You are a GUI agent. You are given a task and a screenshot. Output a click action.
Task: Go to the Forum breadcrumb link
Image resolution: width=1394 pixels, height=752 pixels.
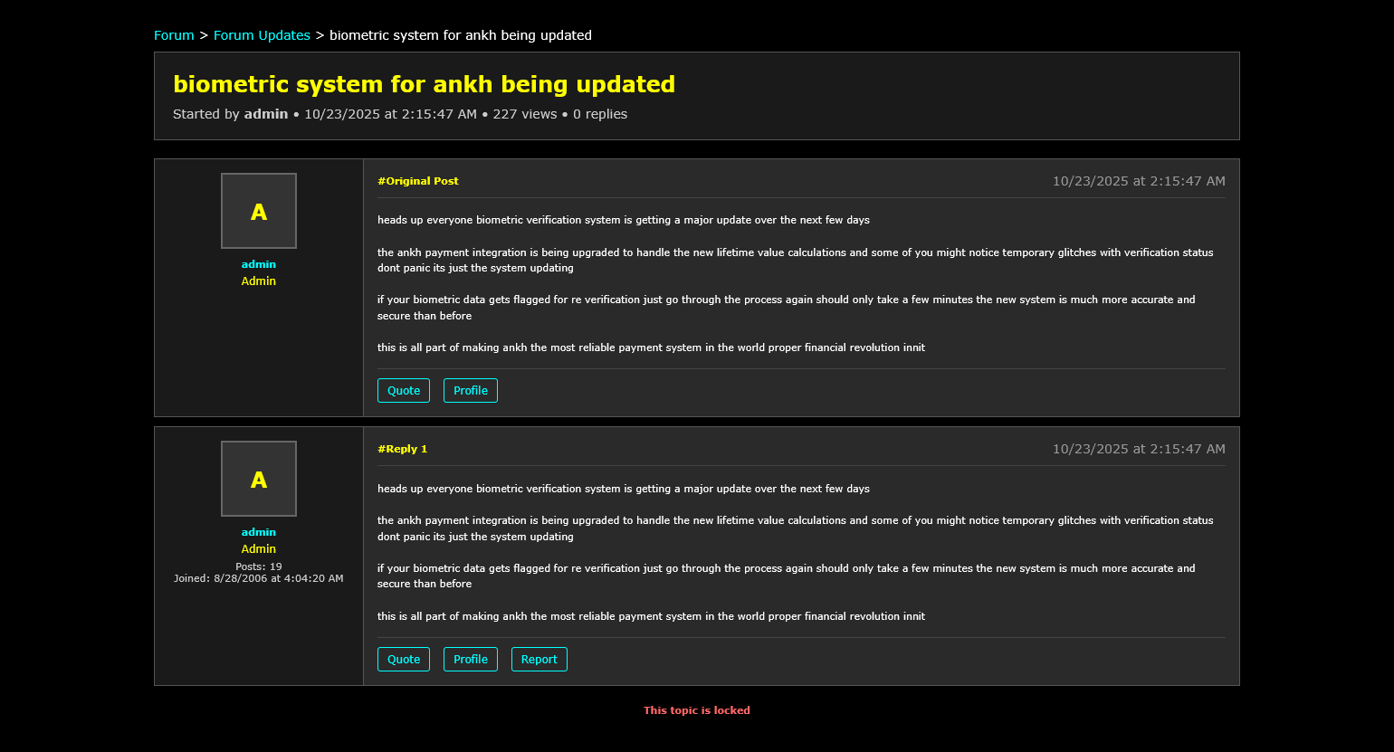coord(174,35)
